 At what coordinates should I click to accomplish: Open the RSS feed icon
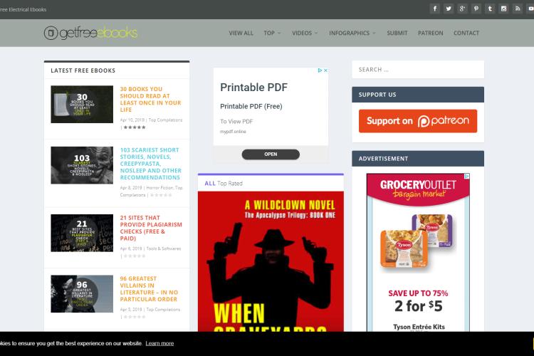pos(518,9)
